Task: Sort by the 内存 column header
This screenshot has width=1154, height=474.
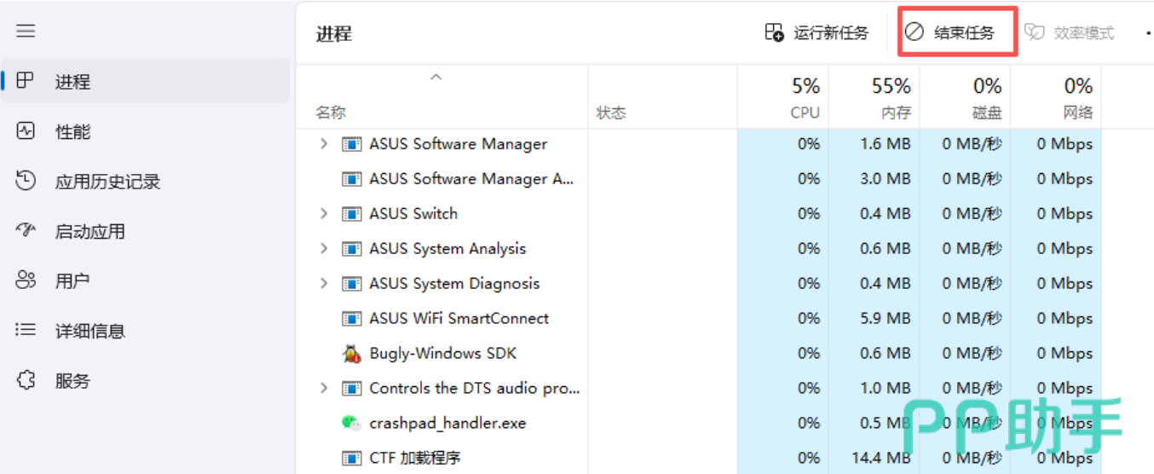Action: coord(896,113)
